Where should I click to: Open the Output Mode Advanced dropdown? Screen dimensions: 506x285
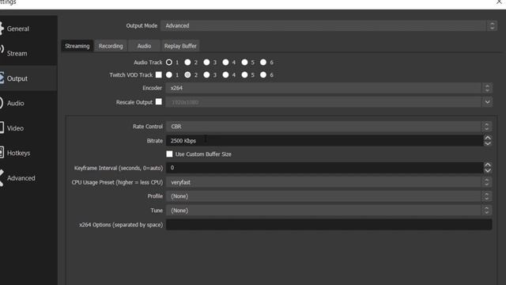[329, 25]
